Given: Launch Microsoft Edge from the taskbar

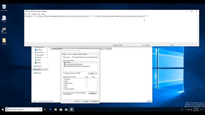Looking at the screenshot, I should tap(50, 110).
